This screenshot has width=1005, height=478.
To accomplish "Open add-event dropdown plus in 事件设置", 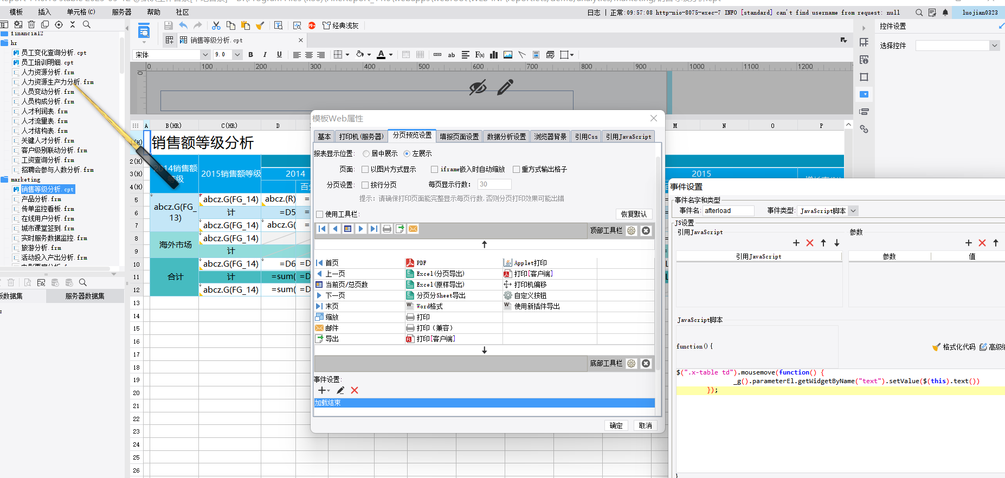I will (324, 390).
